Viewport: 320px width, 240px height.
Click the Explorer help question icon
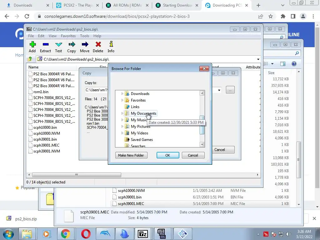point(294,64)
